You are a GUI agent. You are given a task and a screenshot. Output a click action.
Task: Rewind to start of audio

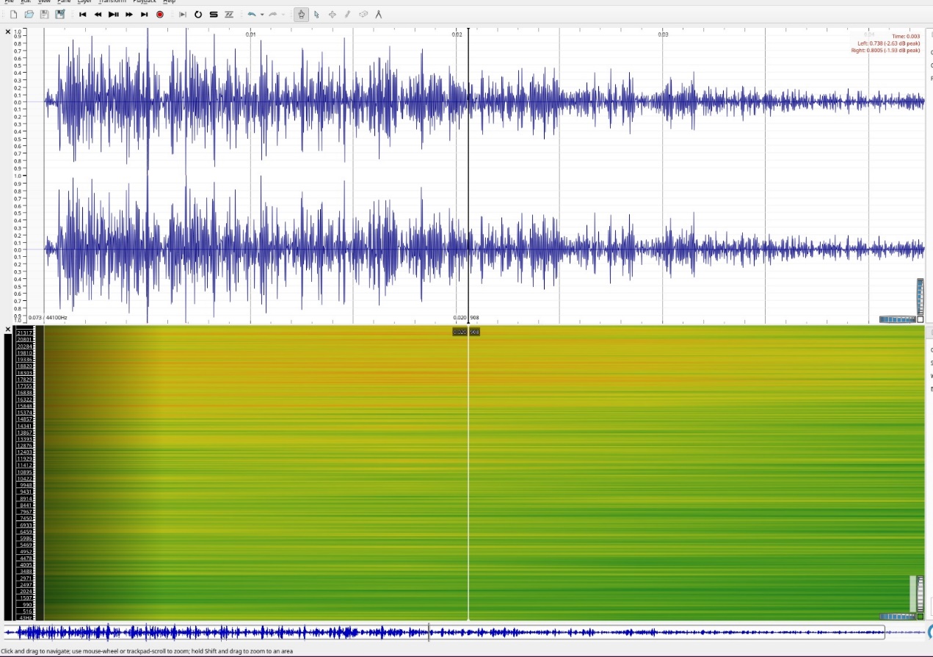pyautogui.click(x=82, y=15)
